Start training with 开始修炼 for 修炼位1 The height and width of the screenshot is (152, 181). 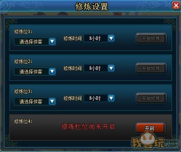(151, 38)
